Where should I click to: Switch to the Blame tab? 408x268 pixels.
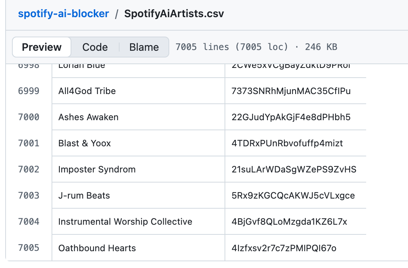144,47
